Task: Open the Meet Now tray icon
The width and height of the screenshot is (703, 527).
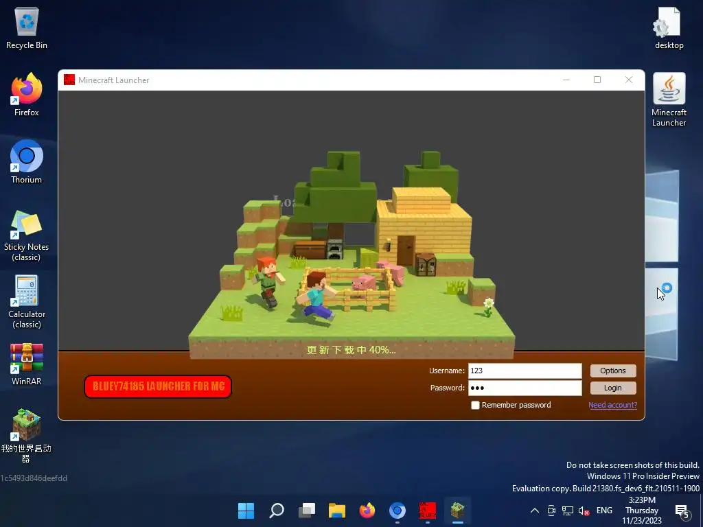Action: (x=551, y=511)
